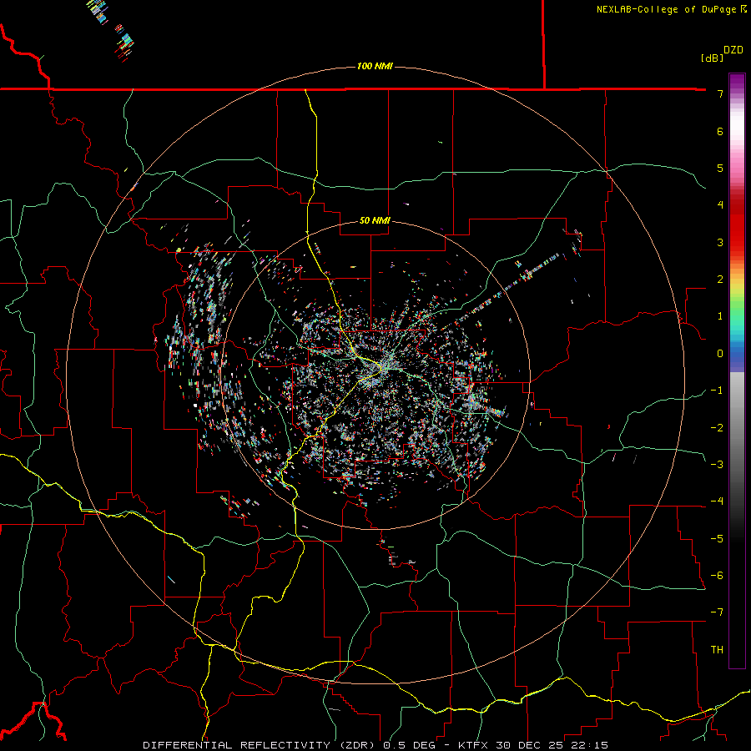The height and width of the screenshot is (751, 751).
Task: Click the 30 DEC 25 22:15 timestamp
Action: tap(552, 745)
